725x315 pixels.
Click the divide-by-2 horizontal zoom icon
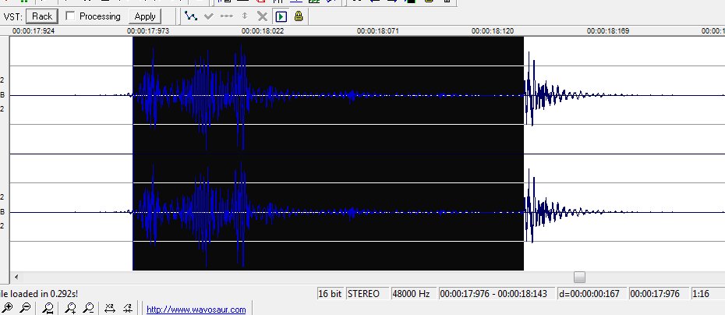click(128, 308)
